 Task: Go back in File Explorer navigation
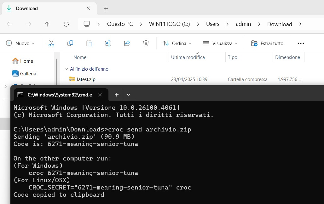[x=9, y=24]
